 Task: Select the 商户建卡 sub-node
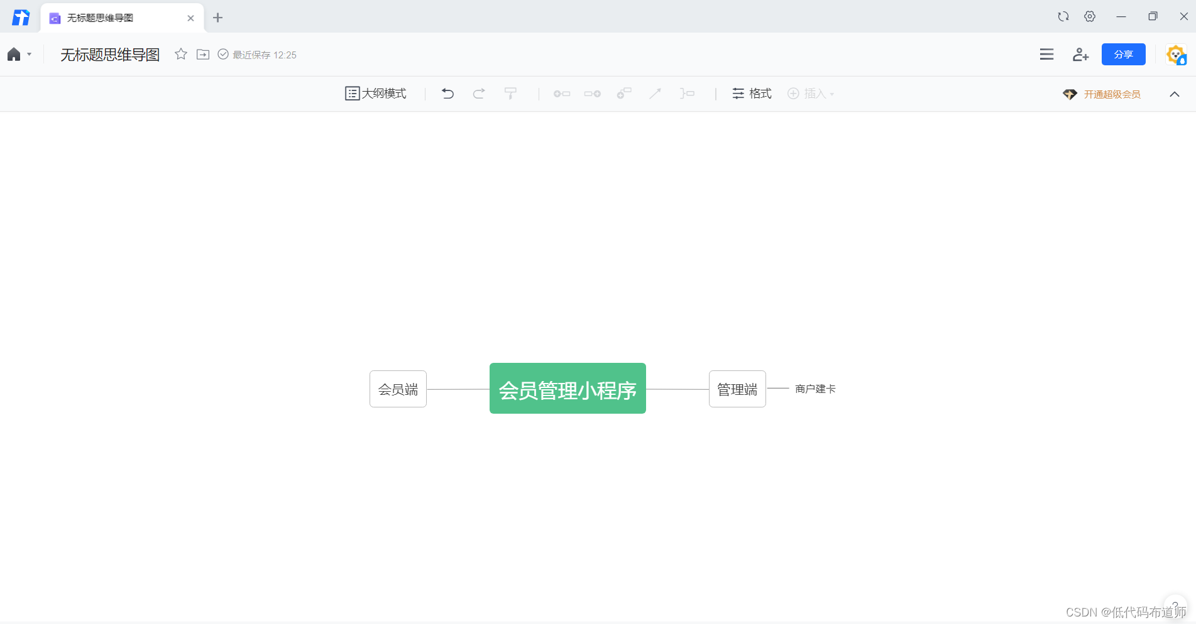[815, 389]
